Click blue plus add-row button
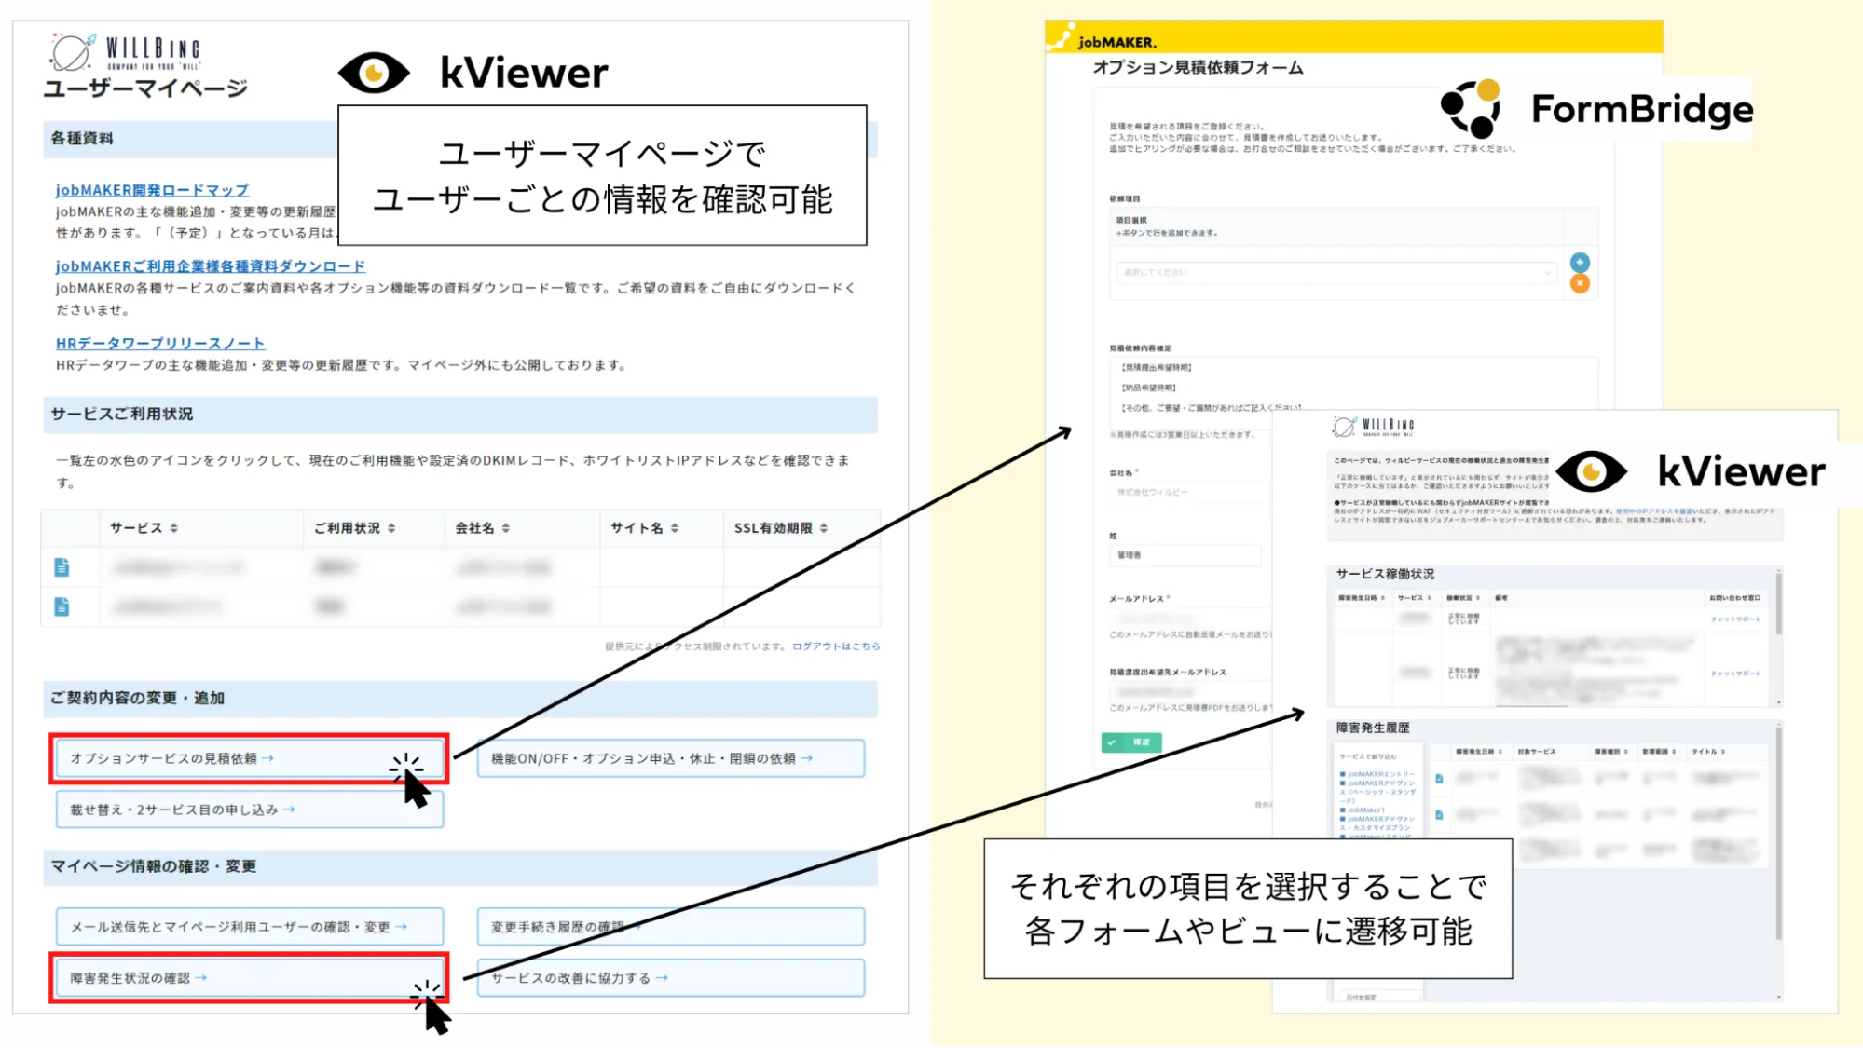The image size is (1863, 1048). tap(1580, 263)
